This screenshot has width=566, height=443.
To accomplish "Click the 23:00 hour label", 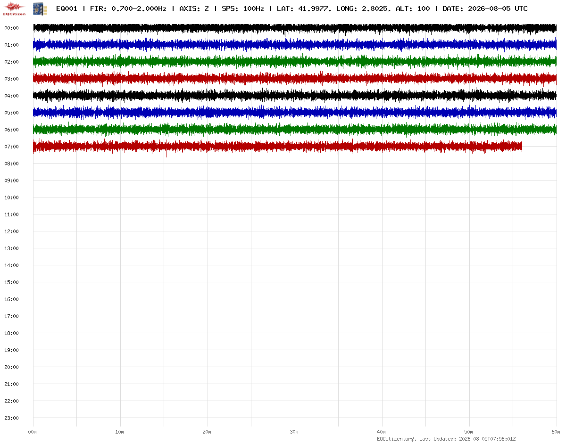I will click(11, 418).
